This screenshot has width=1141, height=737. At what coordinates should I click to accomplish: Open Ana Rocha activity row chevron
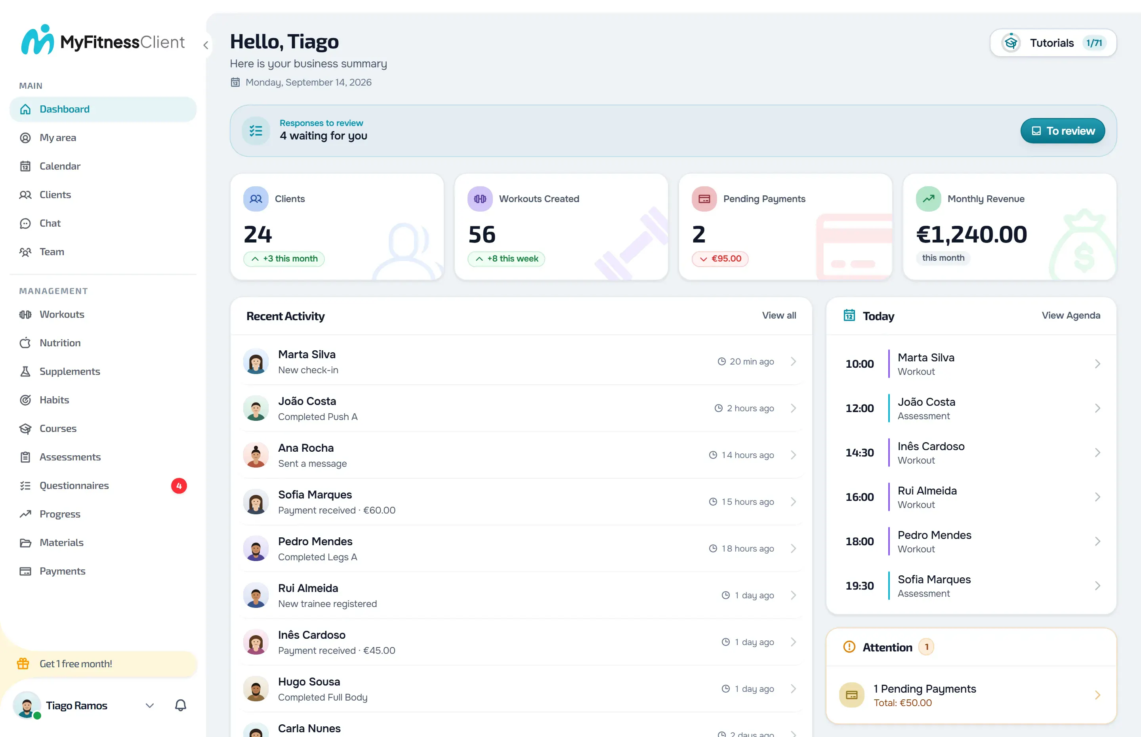coord(793,454)
